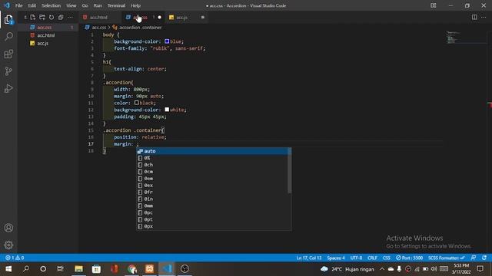The width and height of the screenshot is (492, 276).
Task: Open acc.html in Explorer tree
Action: point(48,35)
